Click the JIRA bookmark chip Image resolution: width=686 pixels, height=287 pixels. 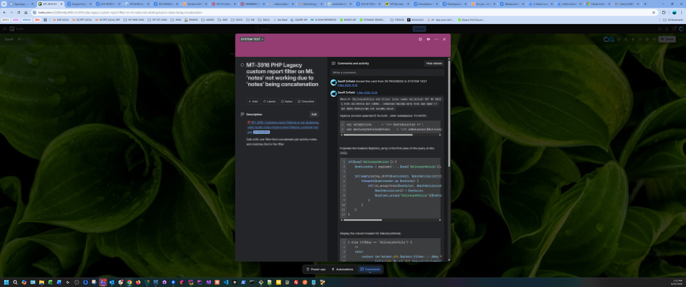click(x=37, y=20)
